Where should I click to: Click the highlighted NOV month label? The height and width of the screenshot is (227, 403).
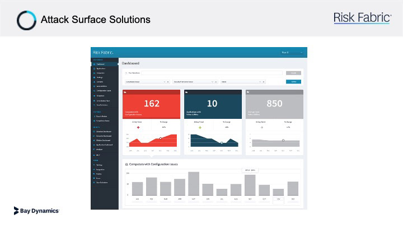point(278,199)
